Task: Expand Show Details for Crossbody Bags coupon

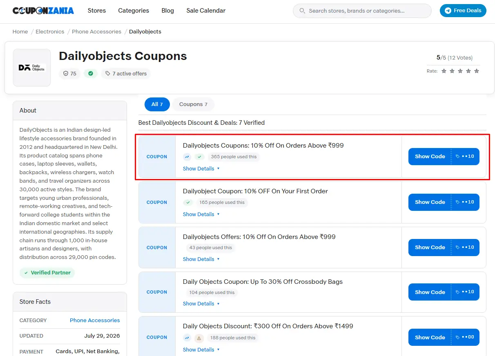Action: pos(201,303)
